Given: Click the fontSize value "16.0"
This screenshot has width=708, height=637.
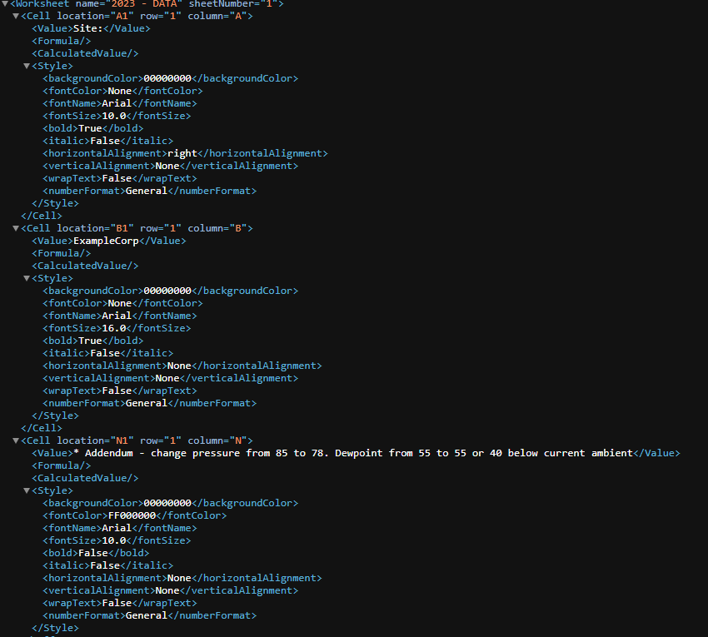Looking at the screenshot, I should click(x=114, y=328).
